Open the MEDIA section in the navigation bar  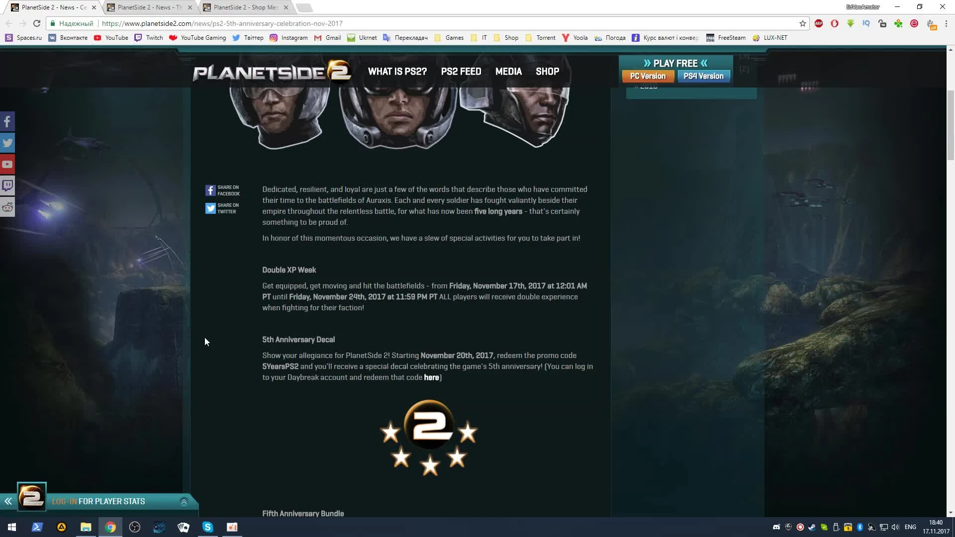508,72
